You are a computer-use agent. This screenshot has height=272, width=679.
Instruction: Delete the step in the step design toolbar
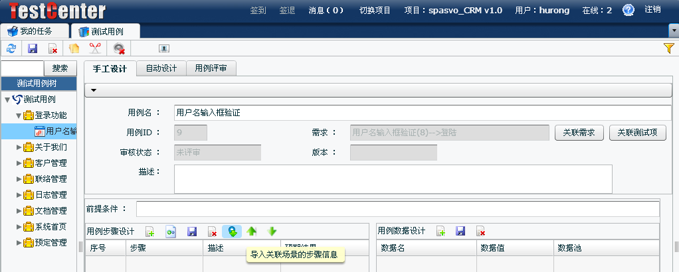[212, 232]
